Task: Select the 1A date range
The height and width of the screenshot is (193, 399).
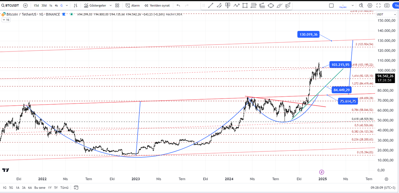Action: click(18, 187)
